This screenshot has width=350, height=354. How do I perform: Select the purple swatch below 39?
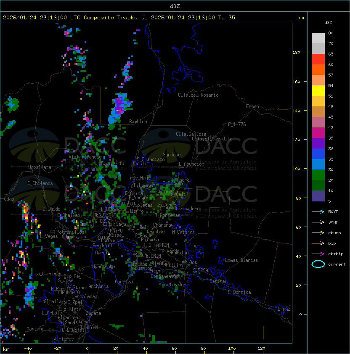click(x=318, y=143)
